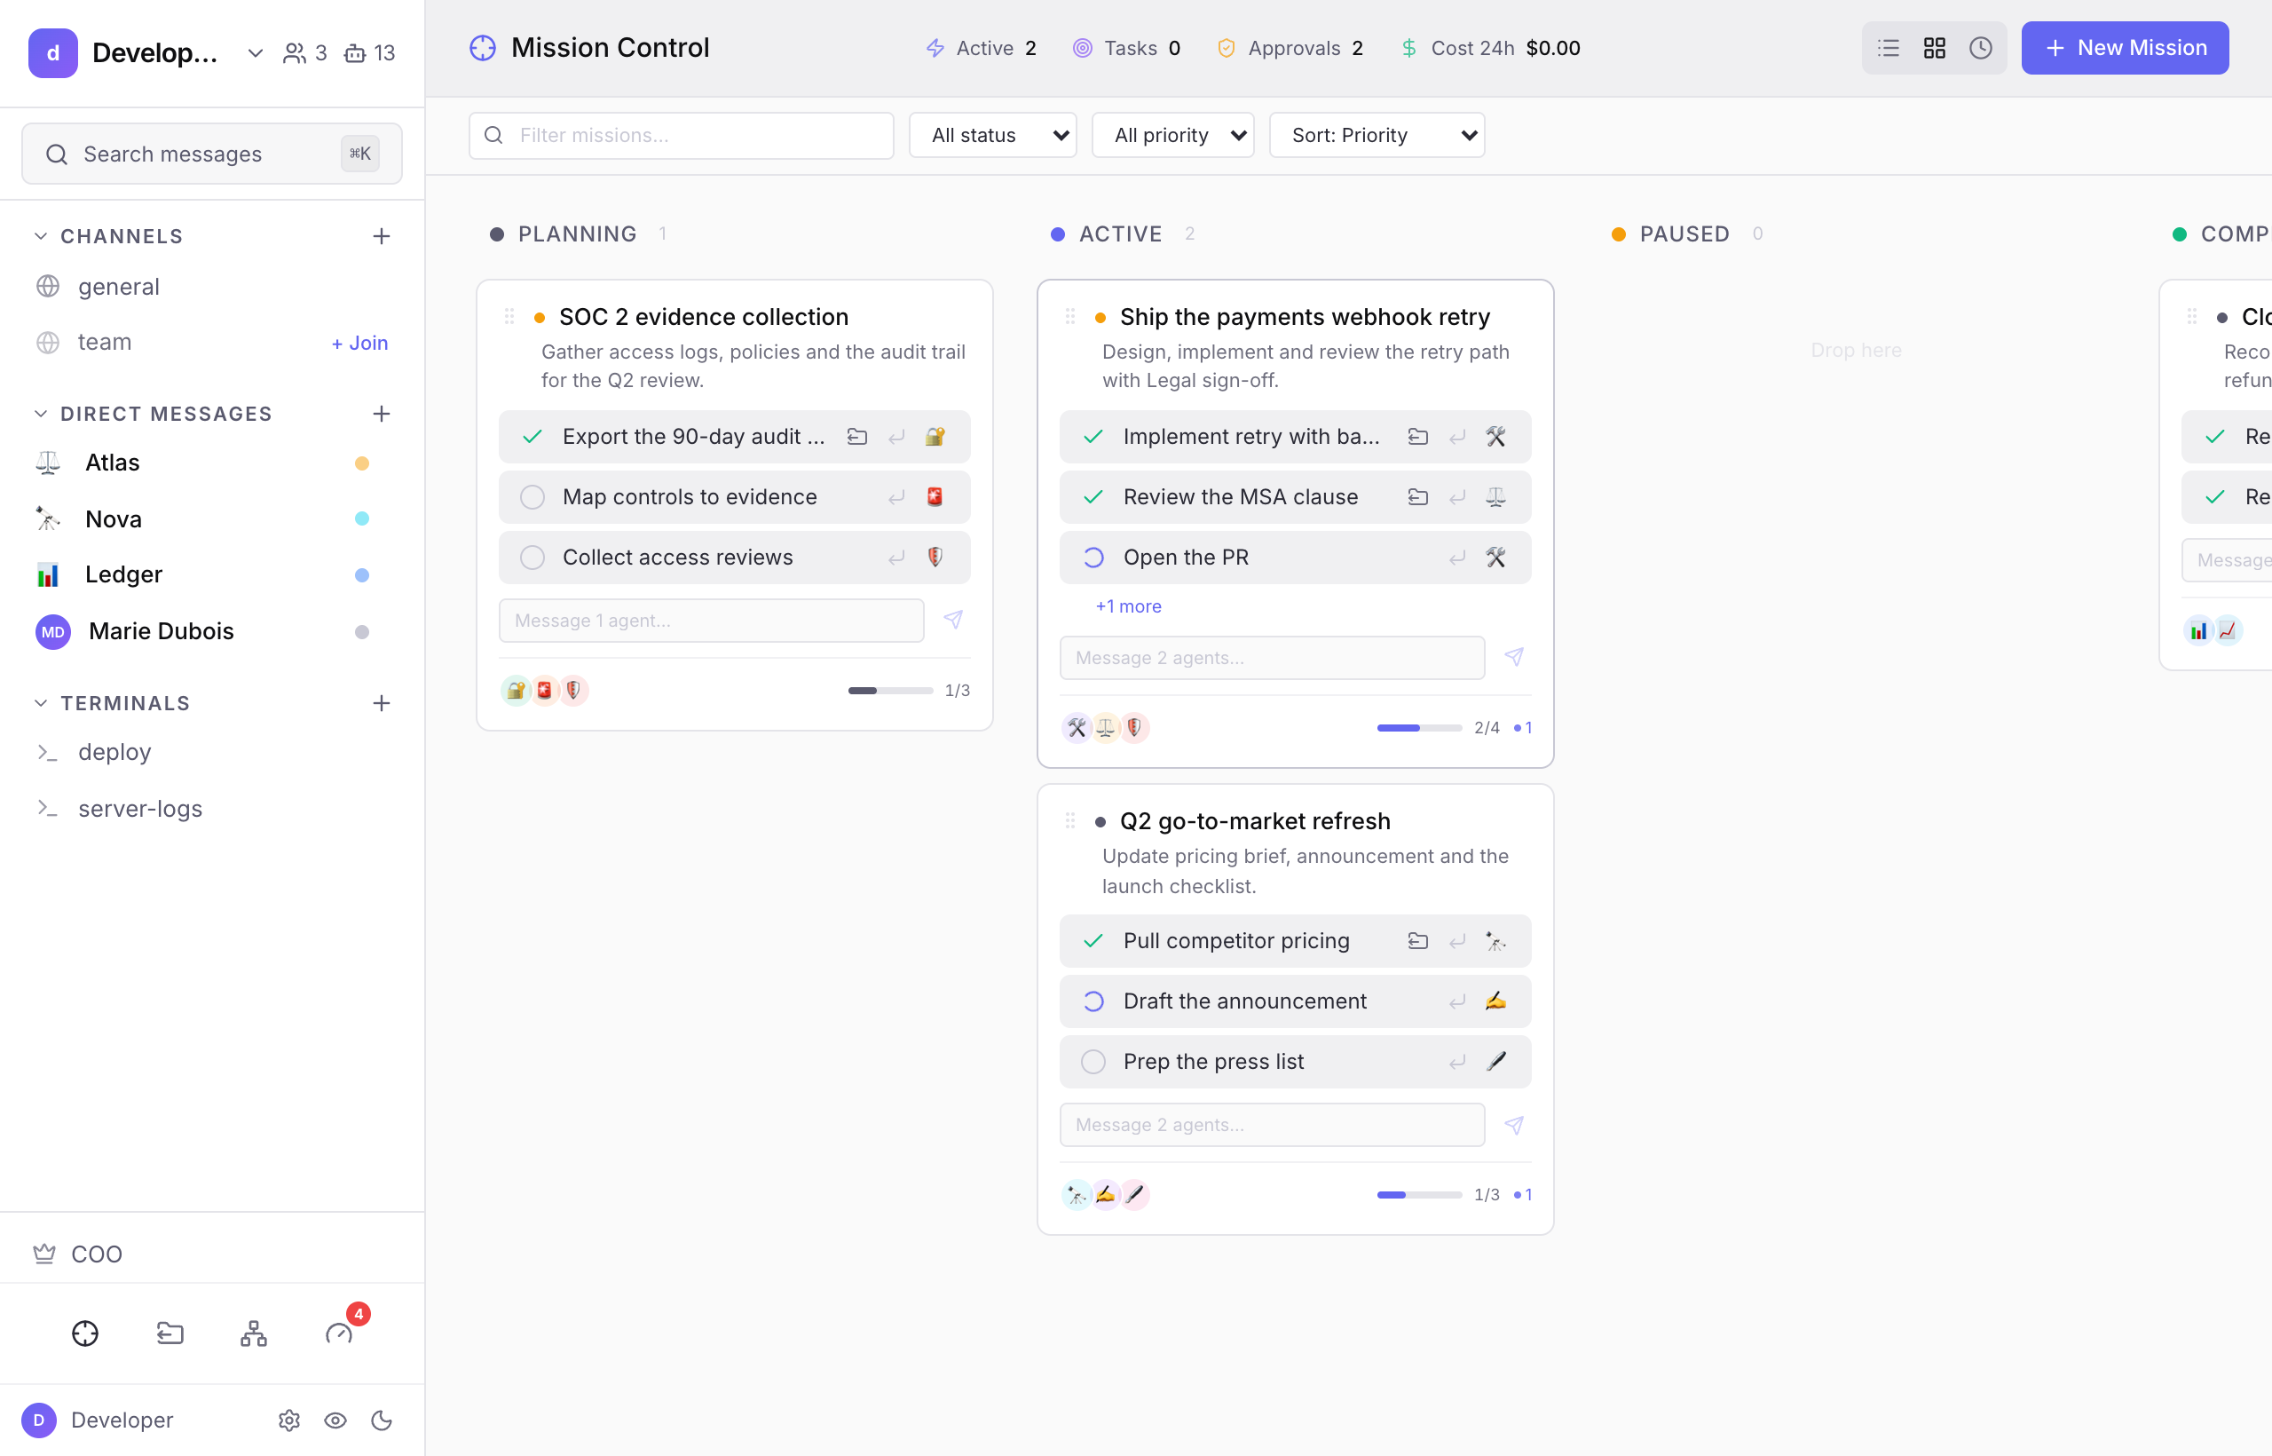This screenshot has width=2272, height=1456.
Task: Open the workspace switcher chevron
Action: coord(256,53)
